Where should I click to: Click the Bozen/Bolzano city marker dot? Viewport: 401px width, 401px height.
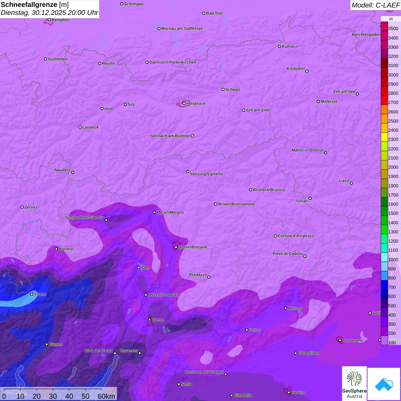176,247
